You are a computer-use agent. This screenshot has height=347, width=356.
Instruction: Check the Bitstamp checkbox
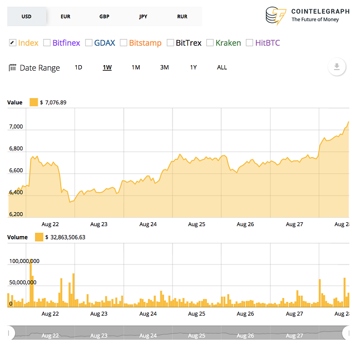tap(123, 42)
